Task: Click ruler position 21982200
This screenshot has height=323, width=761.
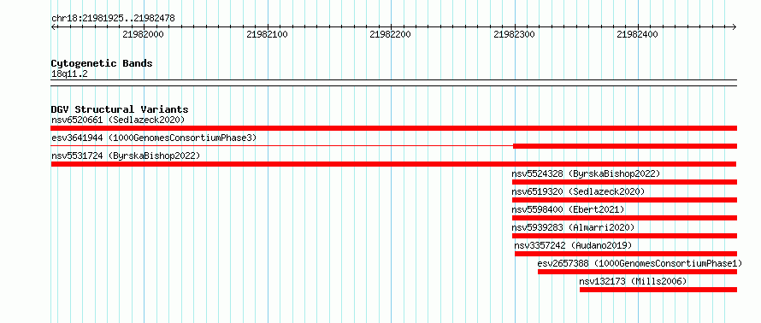Action: [x=390, y=34]
